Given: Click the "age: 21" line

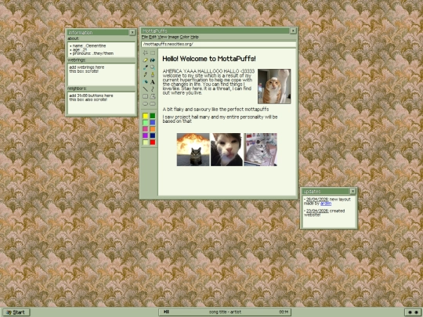Looking at the screenshot, I should click(x=80, y=49).
